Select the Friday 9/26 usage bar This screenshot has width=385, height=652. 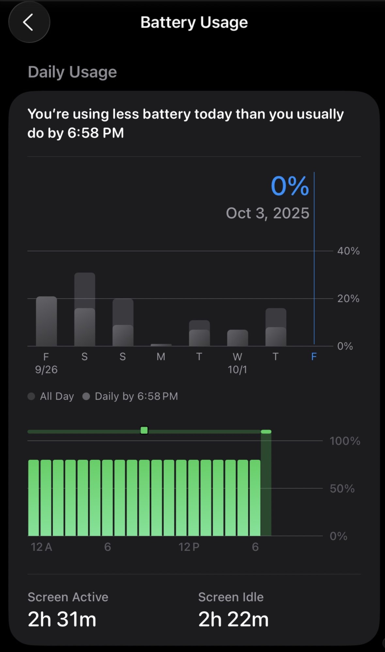click(x=46, y=321)
